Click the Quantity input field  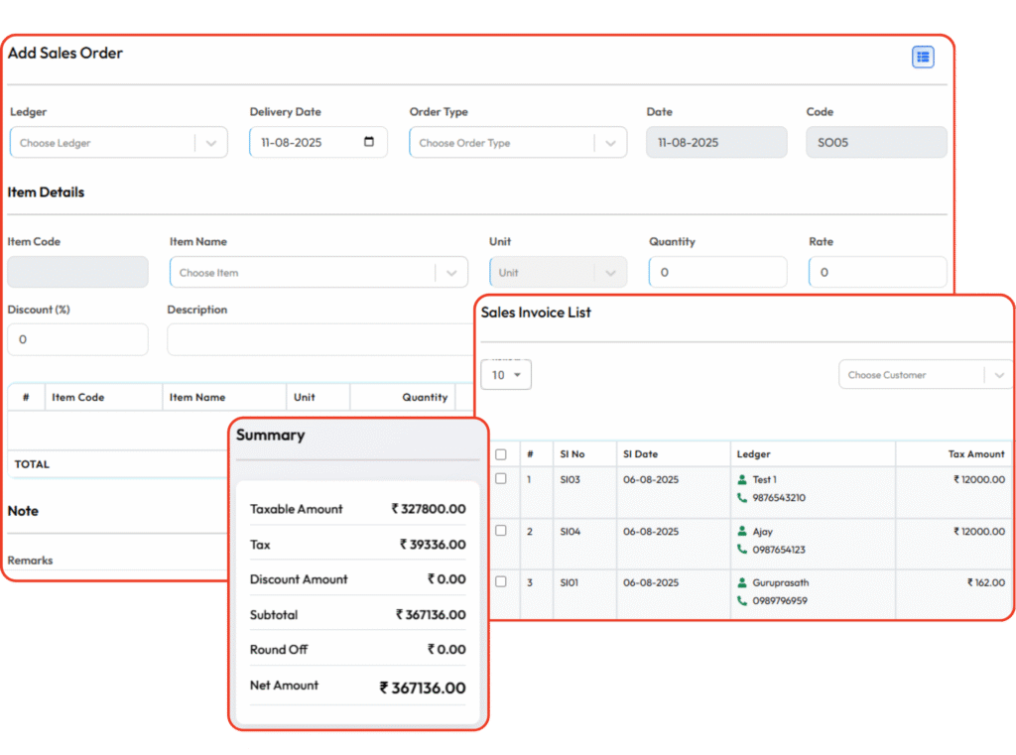[717, 273]
